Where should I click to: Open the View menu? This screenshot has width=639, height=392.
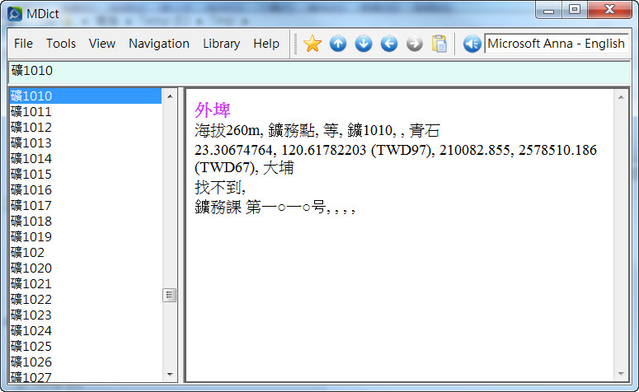pos(102,44)
